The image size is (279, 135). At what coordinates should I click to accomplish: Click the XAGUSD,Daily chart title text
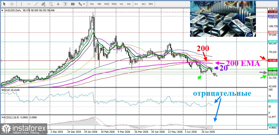point(13,10)
